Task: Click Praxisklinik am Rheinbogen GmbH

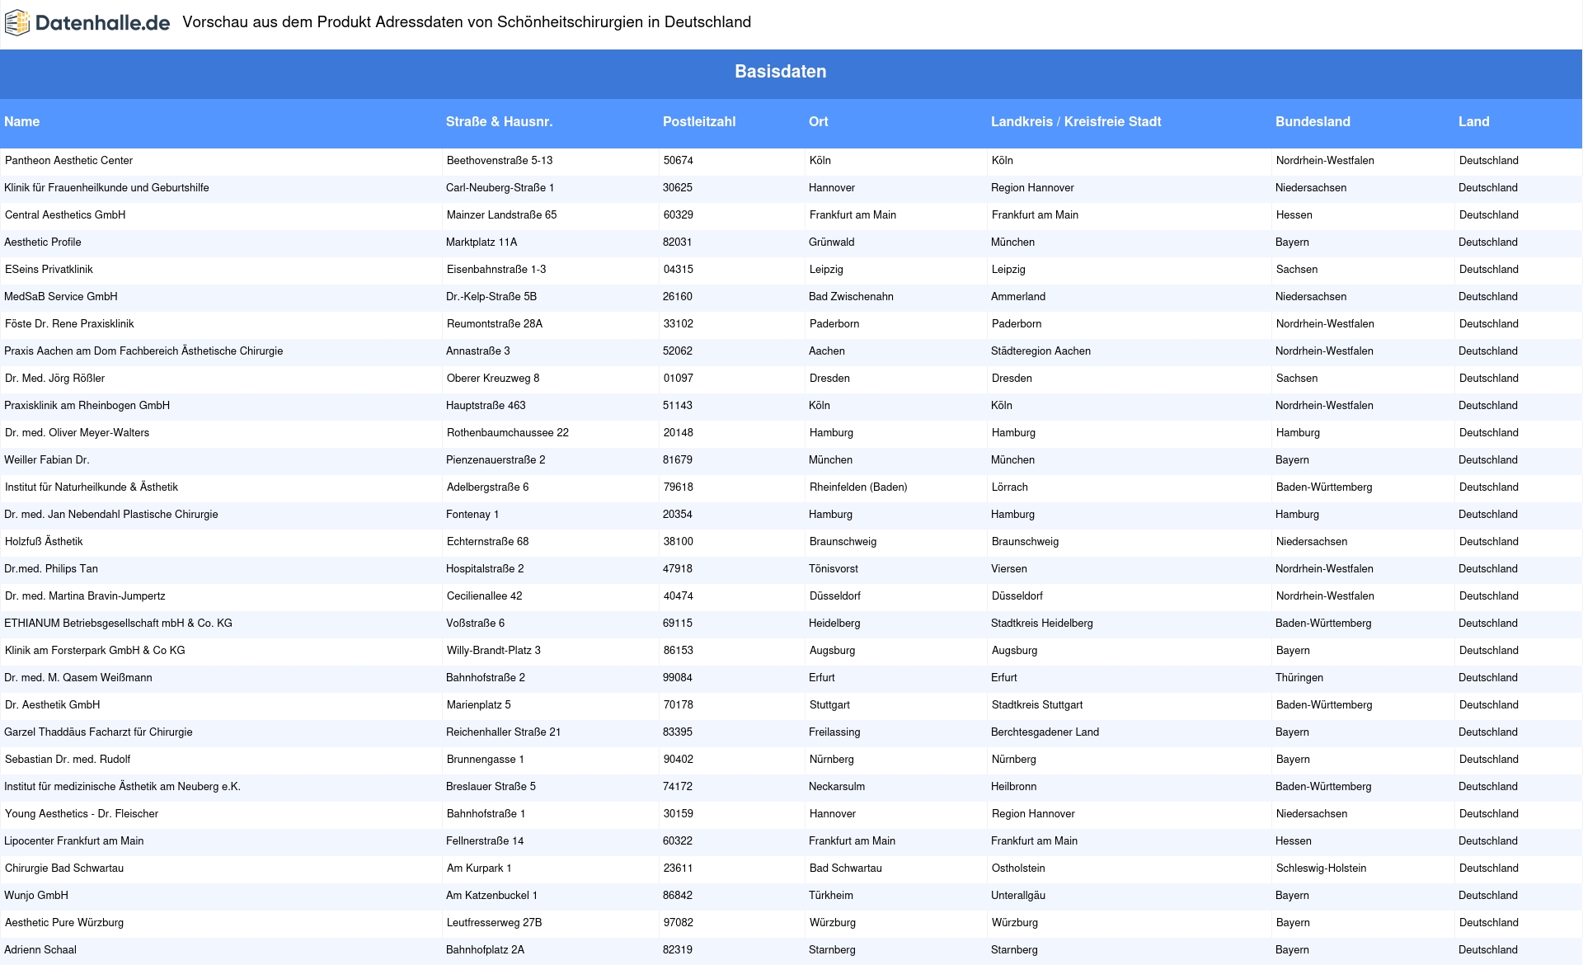Action: click(x=87, y=405)
